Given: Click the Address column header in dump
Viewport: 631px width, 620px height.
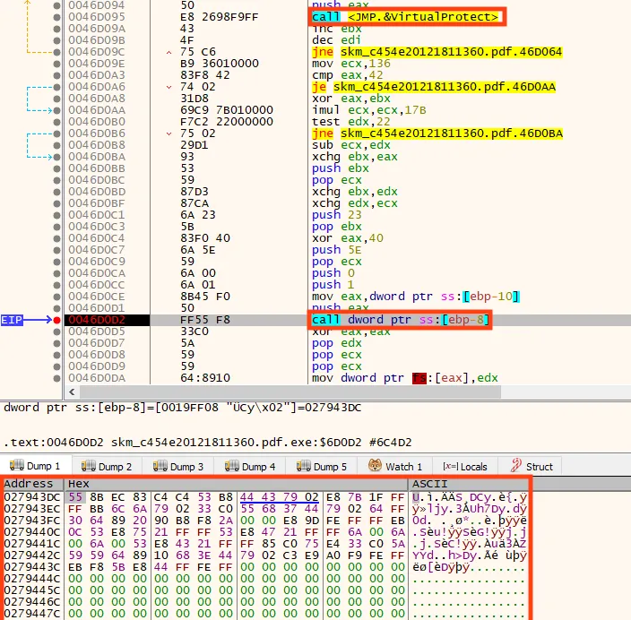Looking at the screenshot, I should (x=32, y=484).
